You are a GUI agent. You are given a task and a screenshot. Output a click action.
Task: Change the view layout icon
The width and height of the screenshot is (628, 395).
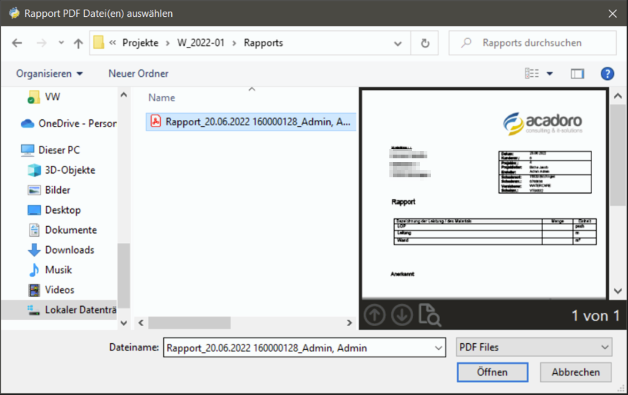click(532, 74)
